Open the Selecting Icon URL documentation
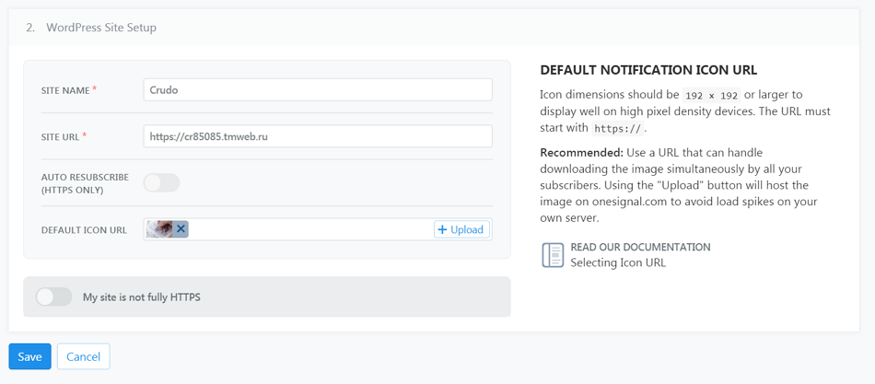The image size is (875, 384). pos(618,262)
